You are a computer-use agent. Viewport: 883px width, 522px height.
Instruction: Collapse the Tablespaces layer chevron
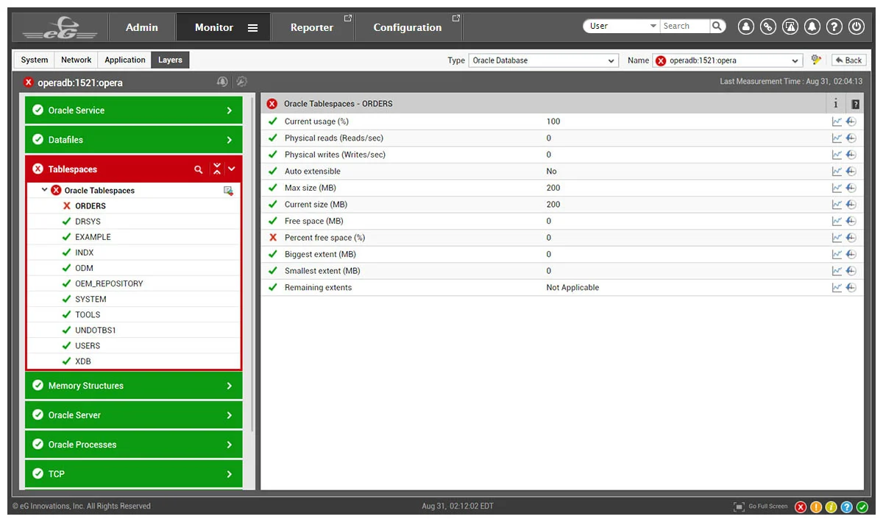point(232,169)
